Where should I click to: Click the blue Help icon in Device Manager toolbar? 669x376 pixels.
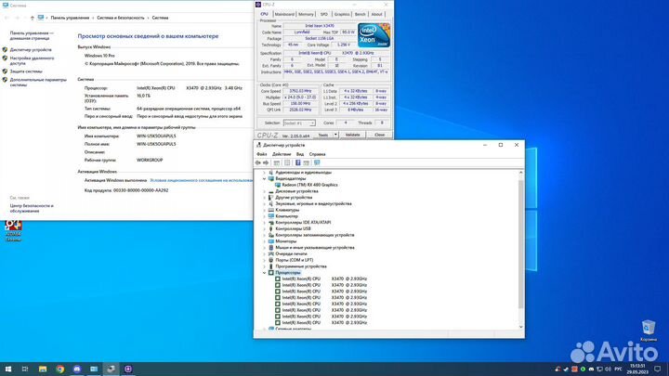(x=298, y=162)
